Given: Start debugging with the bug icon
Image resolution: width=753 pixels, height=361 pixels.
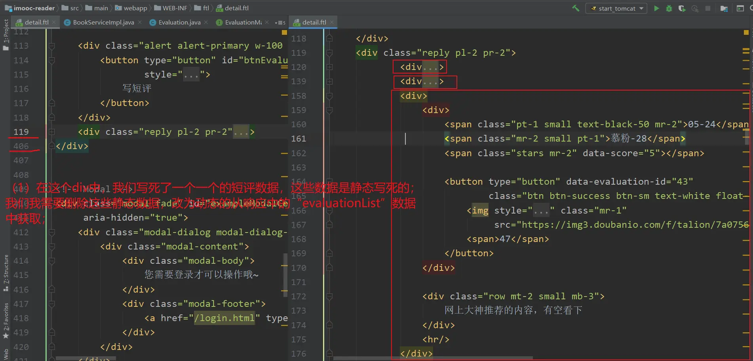Looking at the screenshot, I should pyautogui.click(x=669, y=8).
